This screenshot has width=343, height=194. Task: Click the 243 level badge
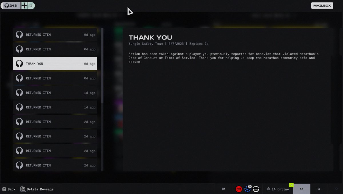point(11,6)
